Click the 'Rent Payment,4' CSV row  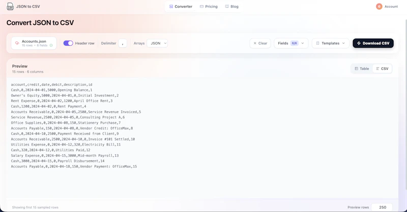point(48,107)
